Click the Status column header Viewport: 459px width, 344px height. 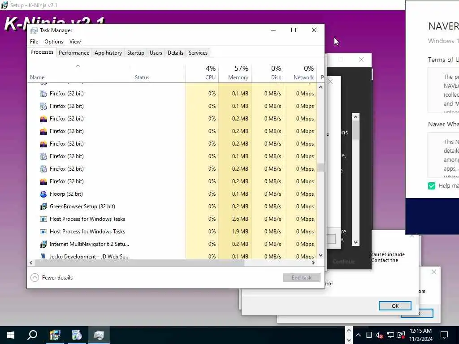coord(159,73)
